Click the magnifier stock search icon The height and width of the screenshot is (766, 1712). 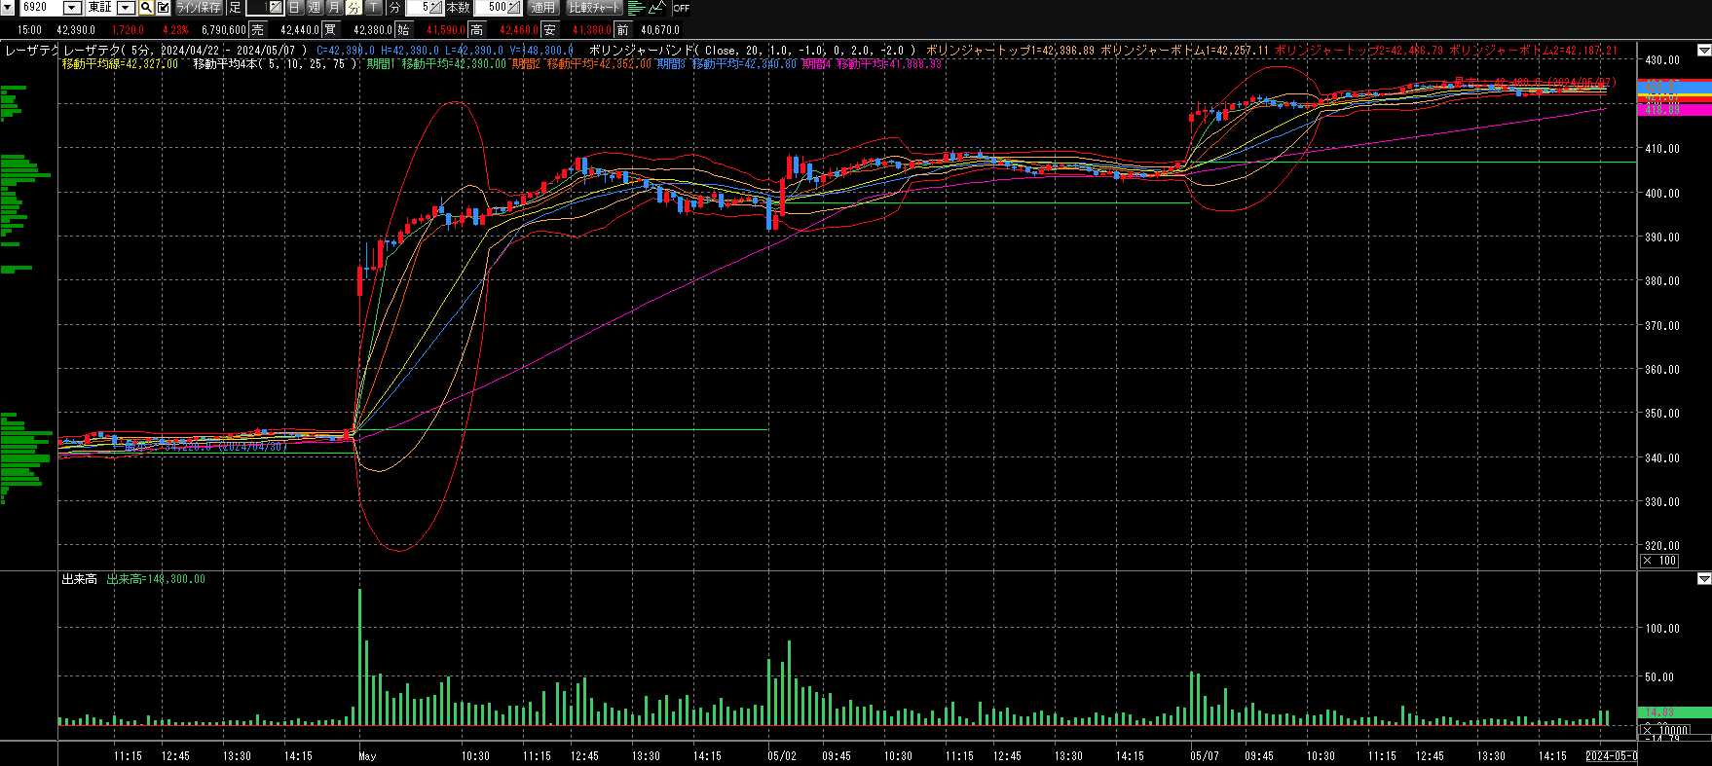pos(146,8)
